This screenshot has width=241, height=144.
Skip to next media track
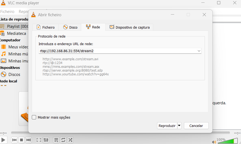[x=28, y=140]
